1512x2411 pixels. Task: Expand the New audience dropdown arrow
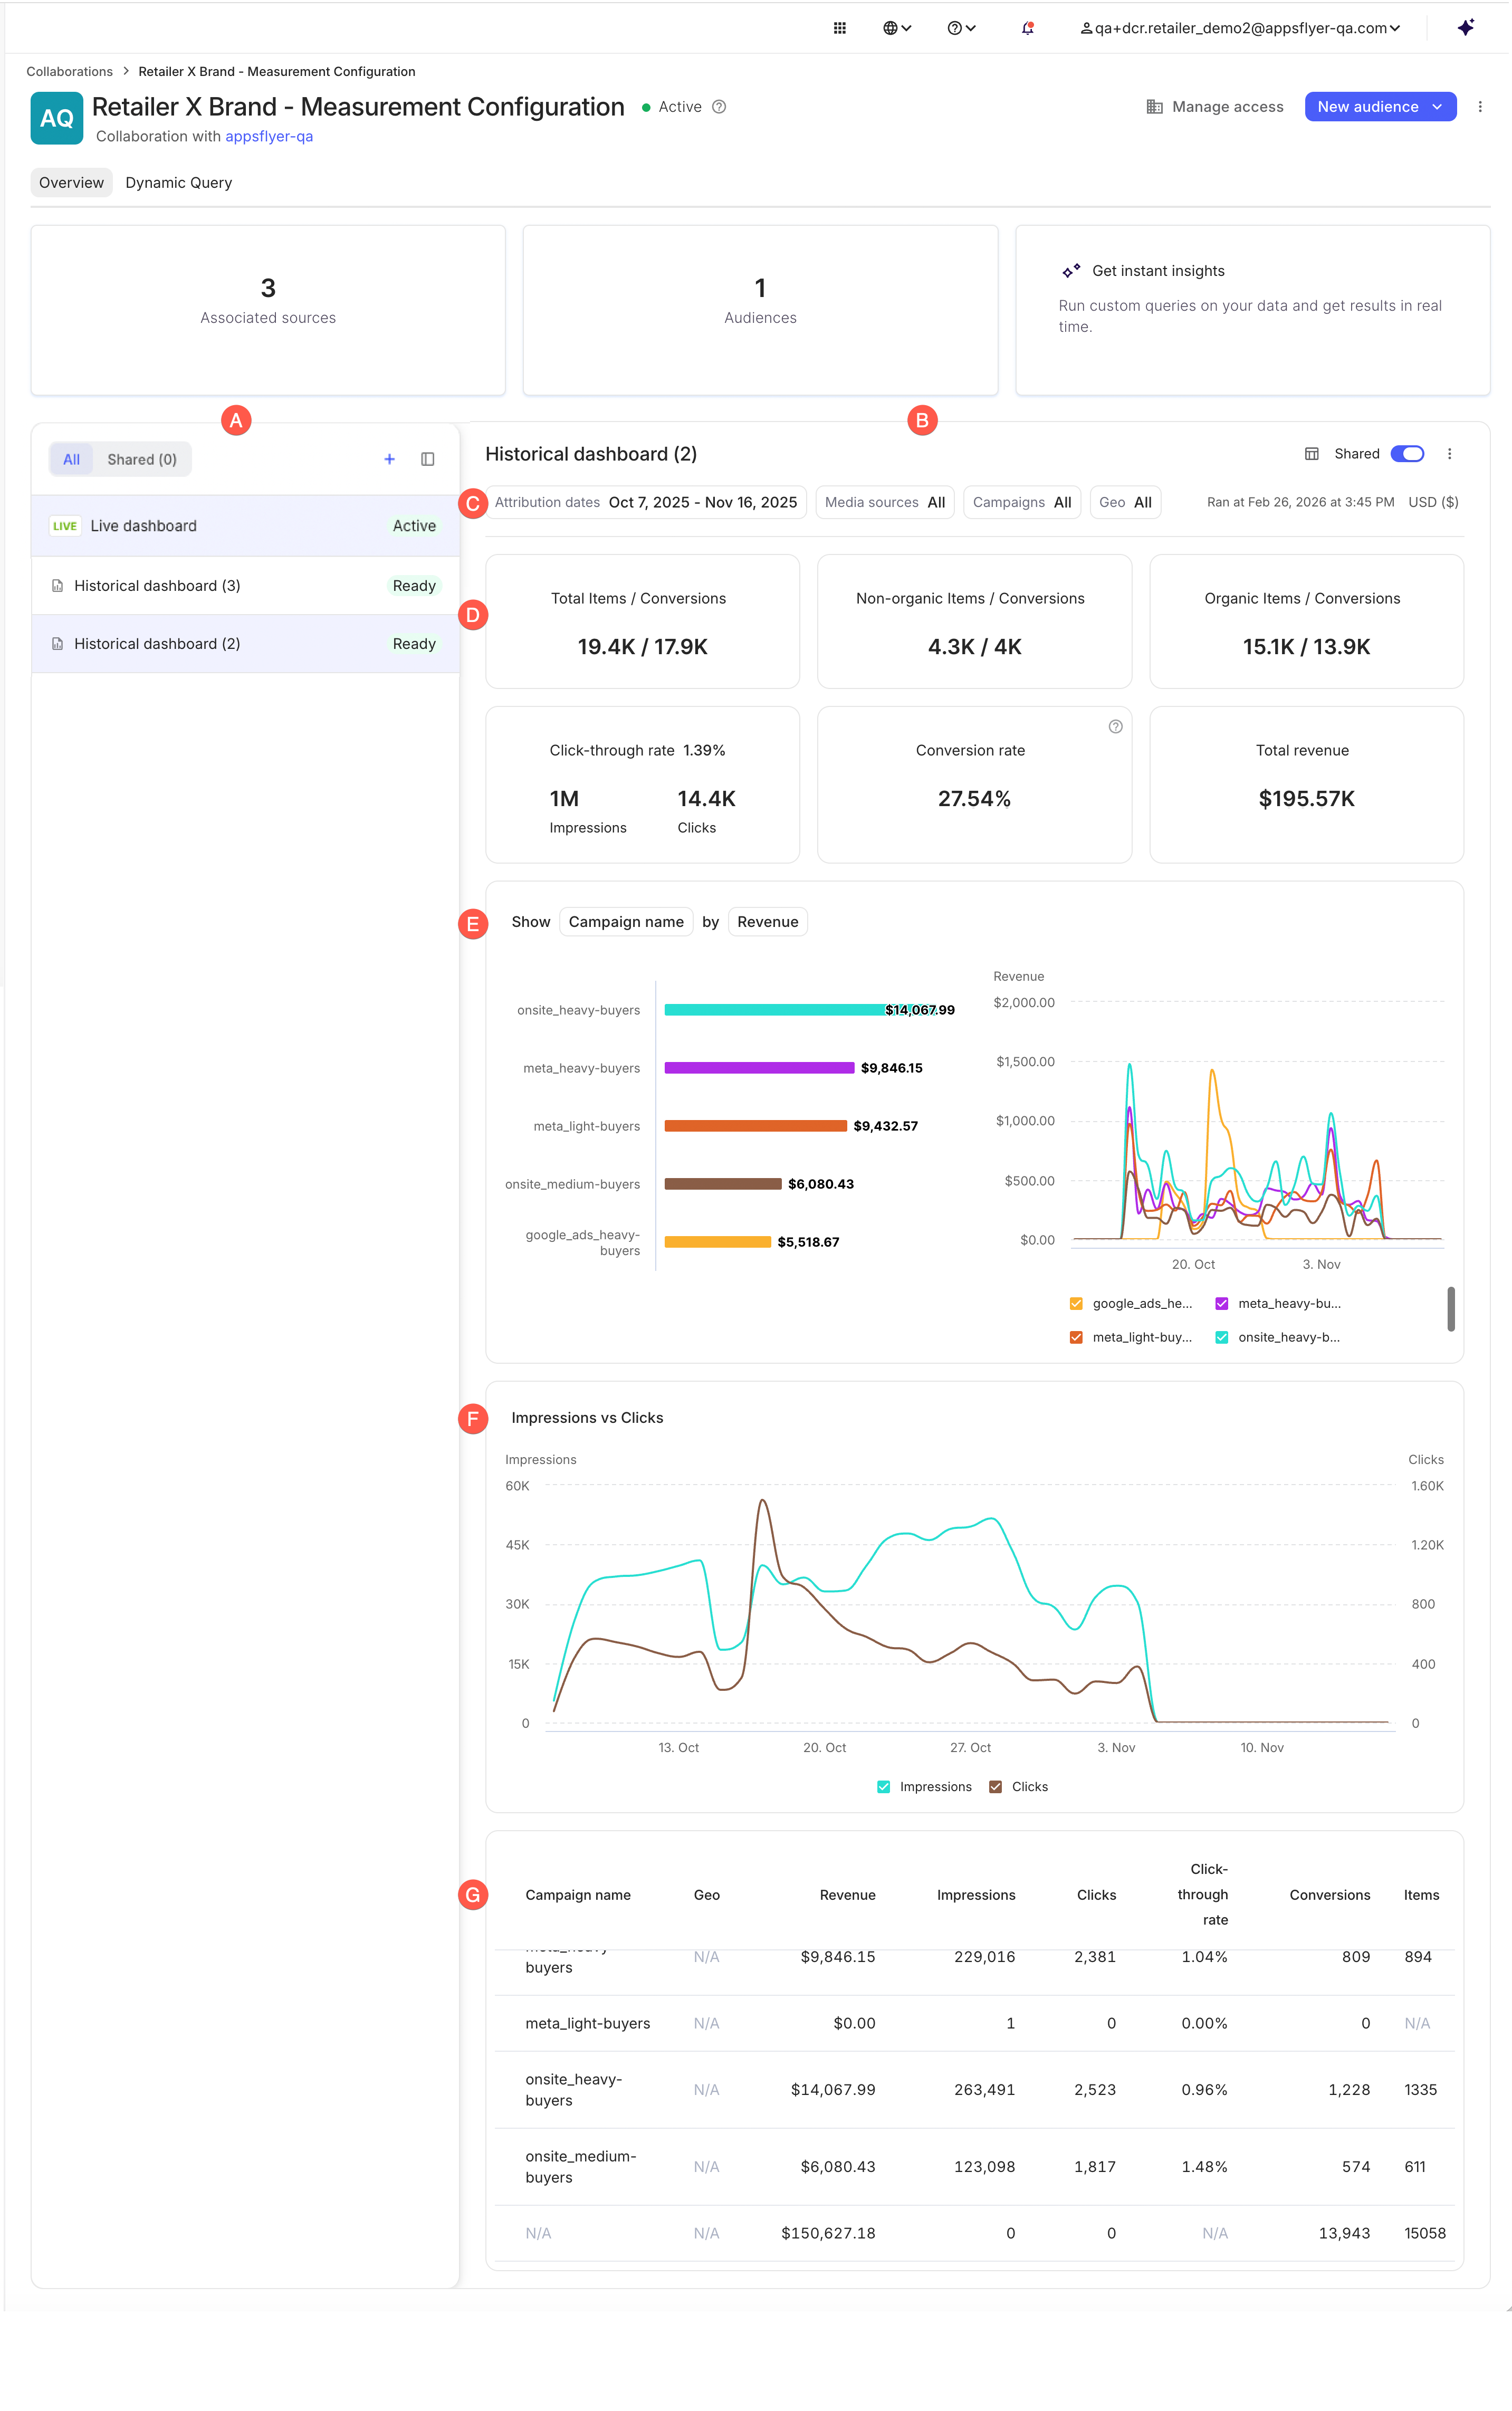pos(1437,107)
